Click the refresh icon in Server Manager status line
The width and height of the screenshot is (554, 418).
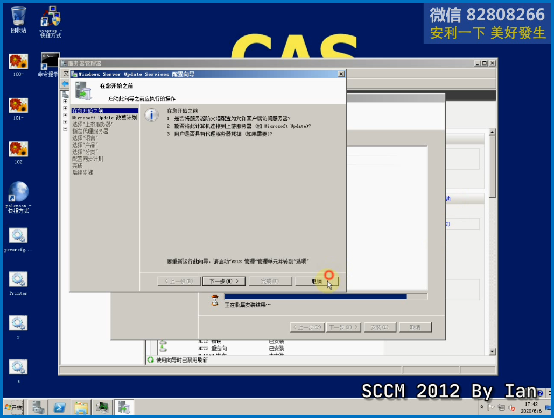pos(151,360)
